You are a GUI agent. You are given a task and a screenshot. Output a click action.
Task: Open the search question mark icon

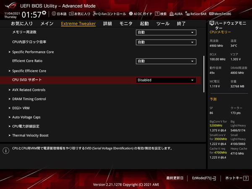coord(157,14)
